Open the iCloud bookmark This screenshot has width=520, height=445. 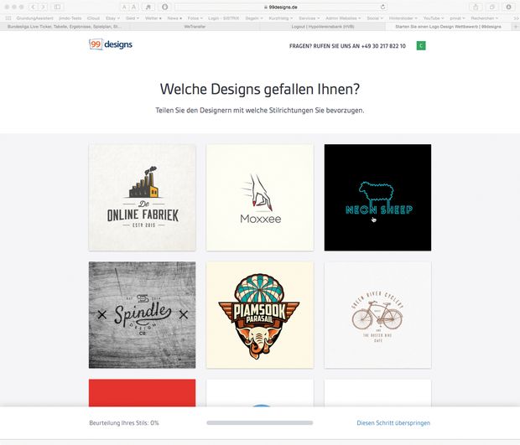(93, 18)
